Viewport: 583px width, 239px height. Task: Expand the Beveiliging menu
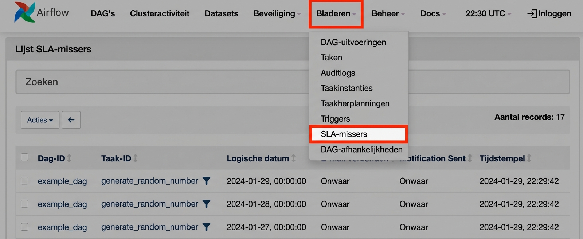[277, 13]
